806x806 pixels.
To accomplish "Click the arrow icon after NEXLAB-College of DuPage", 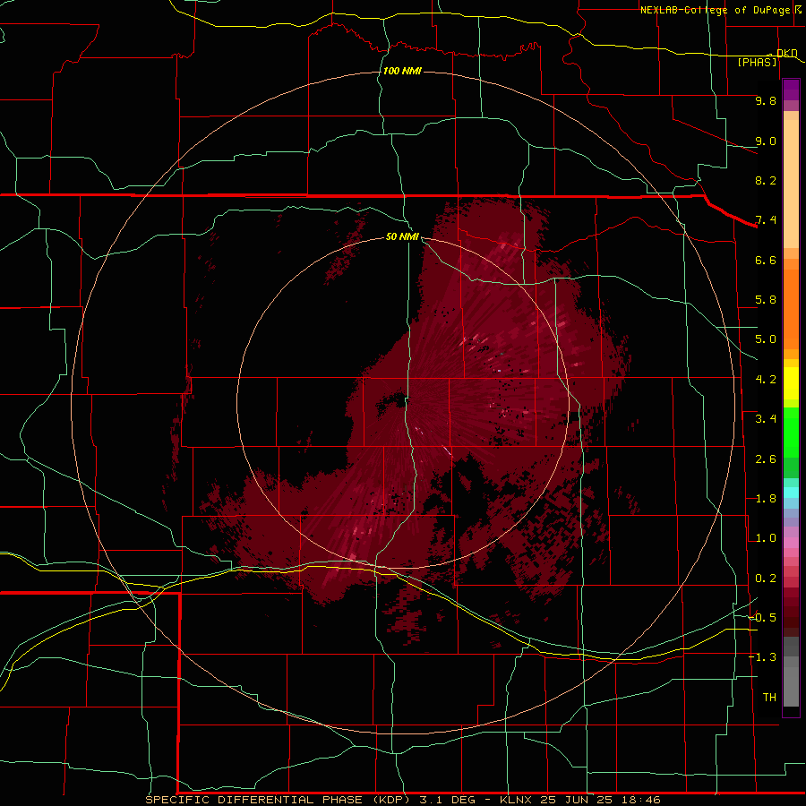I will (x=798, y=10).
